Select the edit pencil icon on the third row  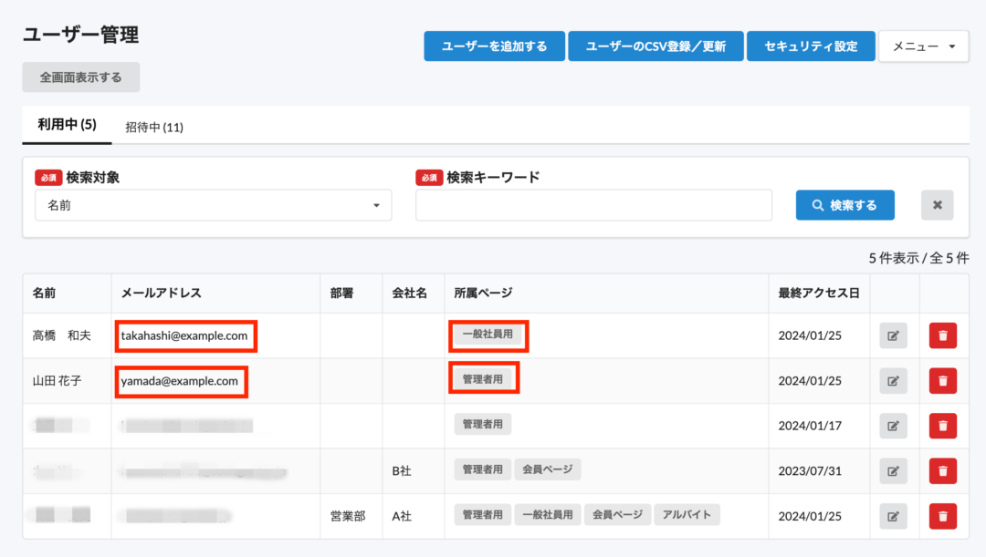(x=892, y=425)
